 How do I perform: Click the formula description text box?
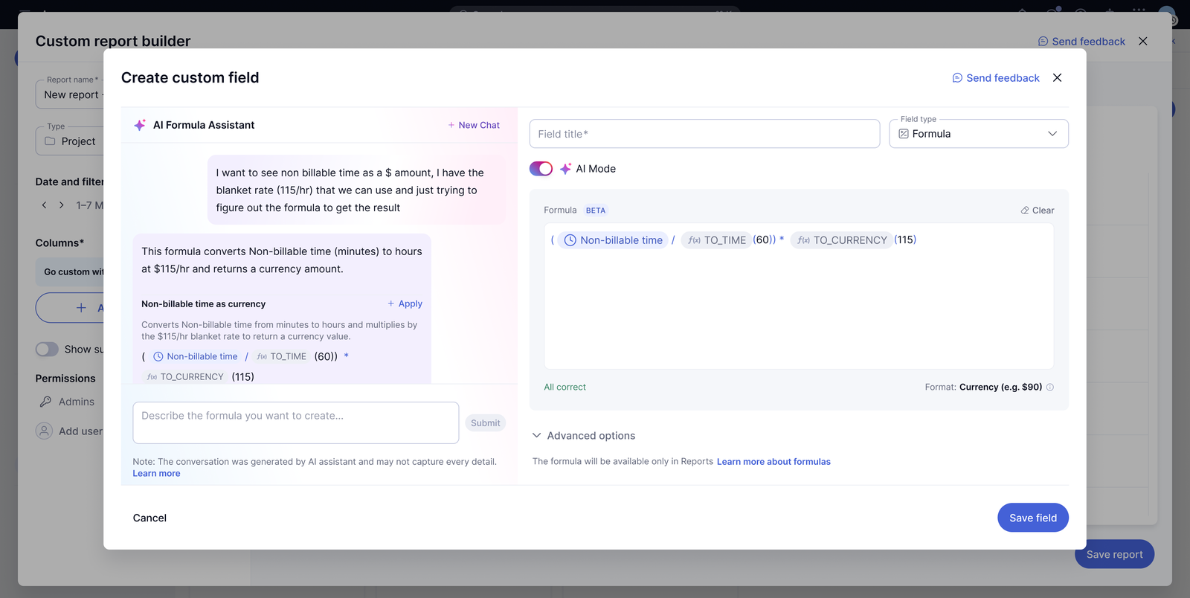pos(295,422)
